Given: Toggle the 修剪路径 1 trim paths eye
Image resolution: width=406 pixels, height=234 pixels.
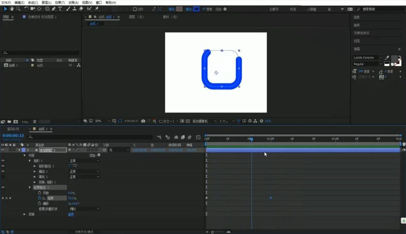Looking at the screenshot, I should 3,187.
